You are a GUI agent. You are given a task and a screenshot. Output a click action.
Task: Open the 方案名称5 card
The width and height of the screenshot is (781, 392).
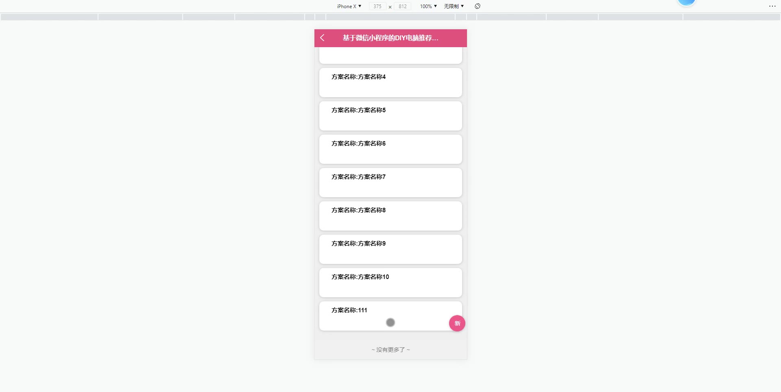click(x=390, y=116)
